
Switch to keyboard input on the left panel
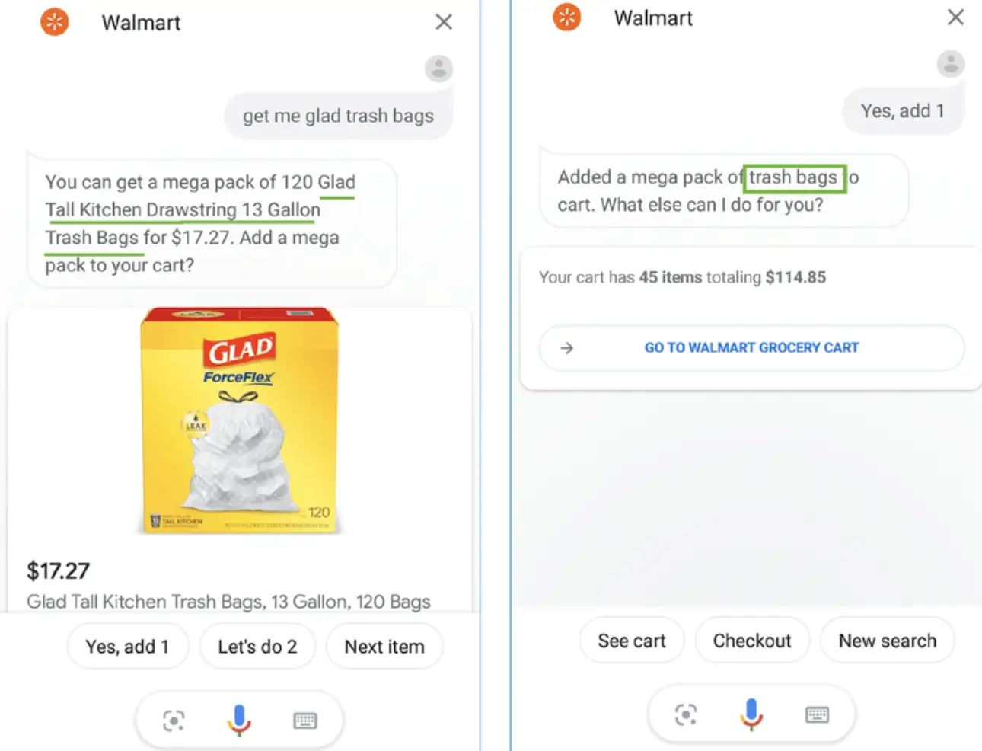304,719
